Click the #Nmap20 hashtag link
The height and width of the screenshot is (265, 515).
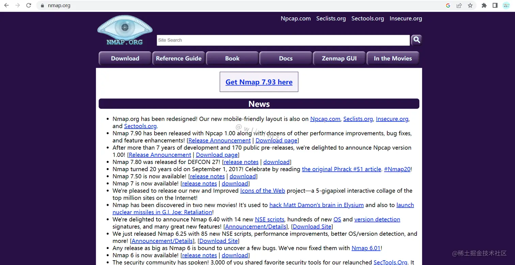pyautogui.click(x=397, y=169)
